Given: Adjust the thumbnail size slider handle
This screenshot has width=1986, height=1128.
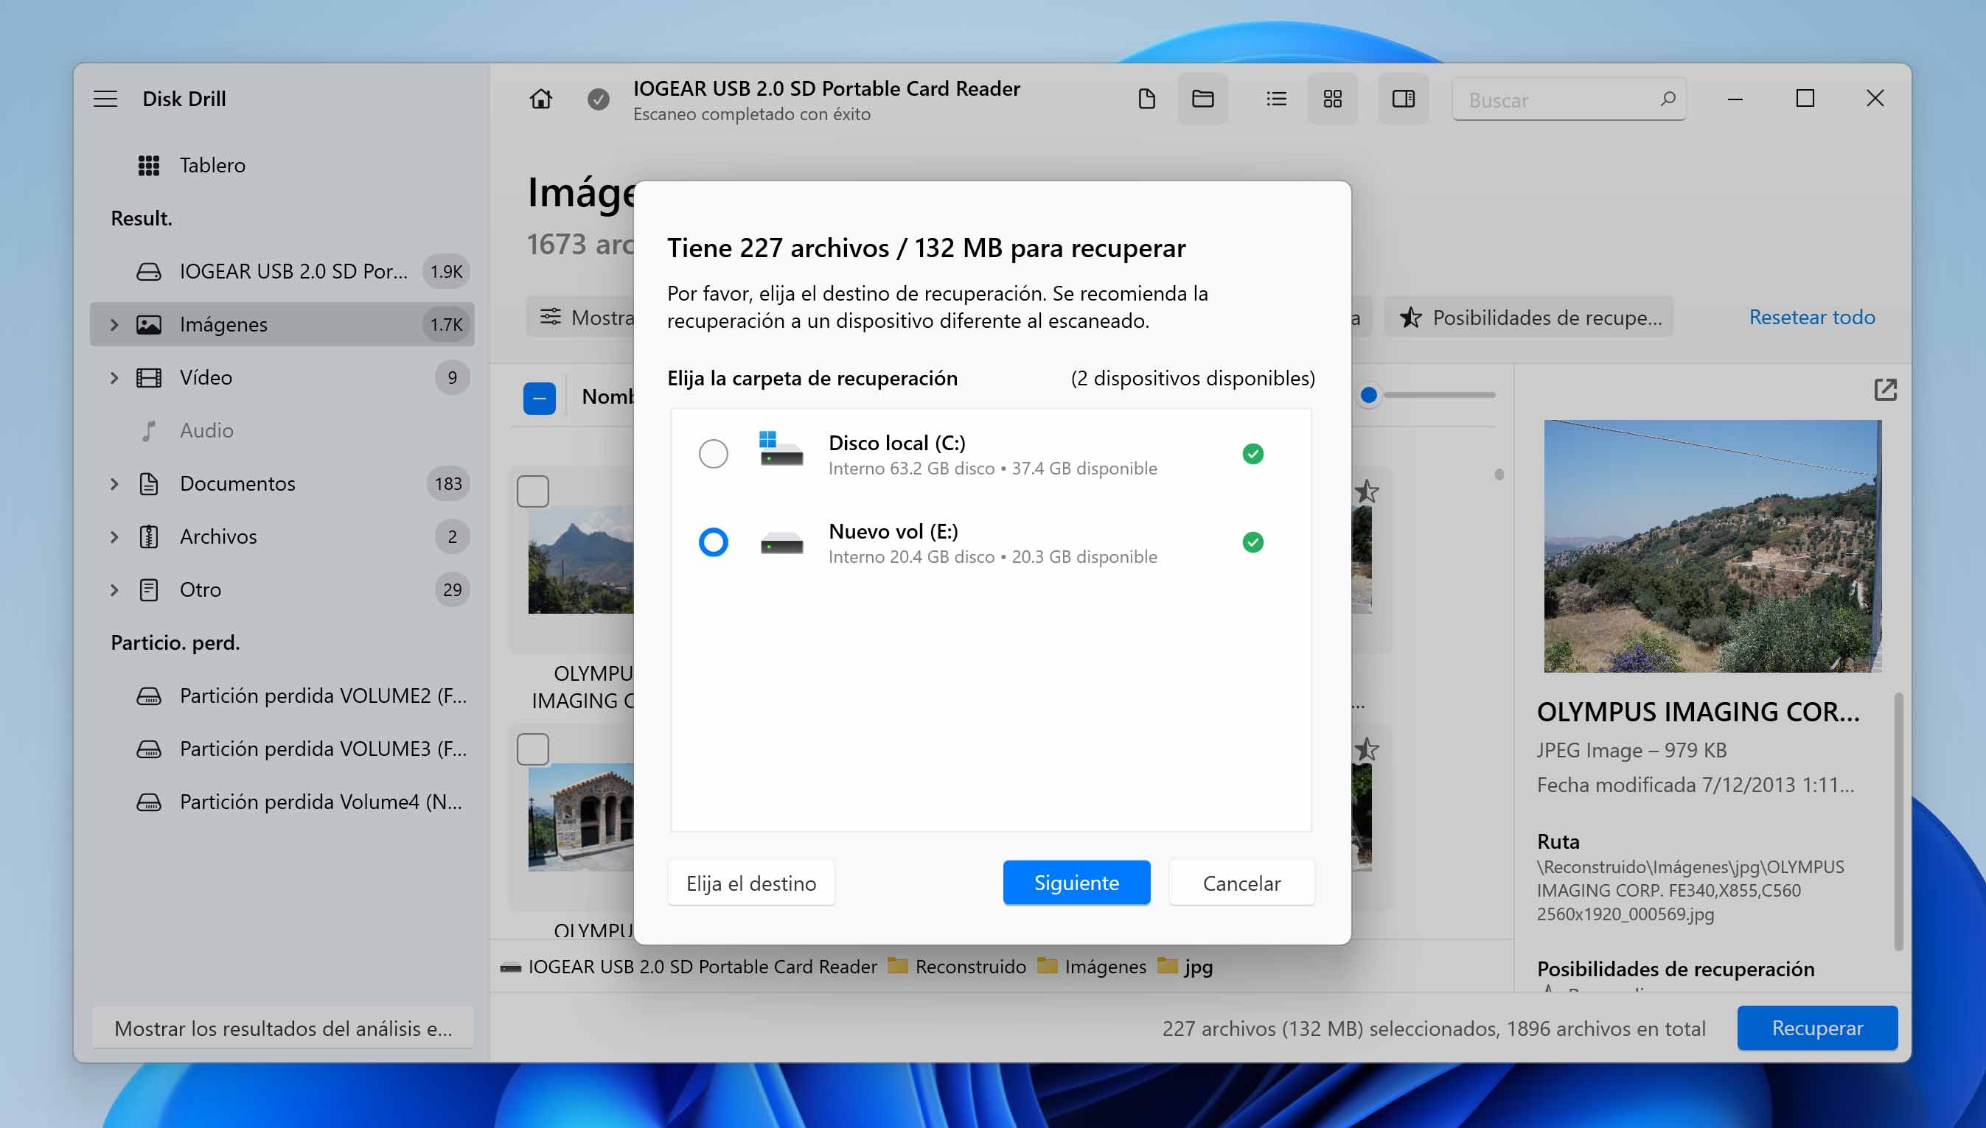Looking at the screenshot, I should tap(1369, 395).
